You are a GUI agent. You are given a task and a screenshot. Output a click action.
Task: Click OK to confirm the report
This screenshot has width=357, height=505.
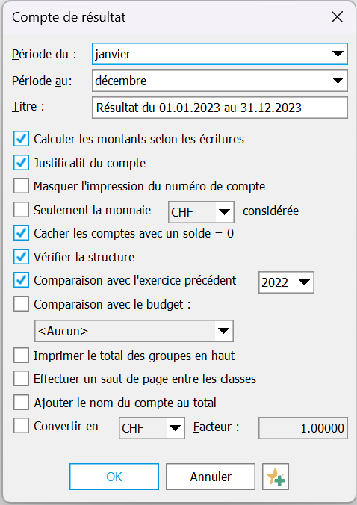coord(114,477)
